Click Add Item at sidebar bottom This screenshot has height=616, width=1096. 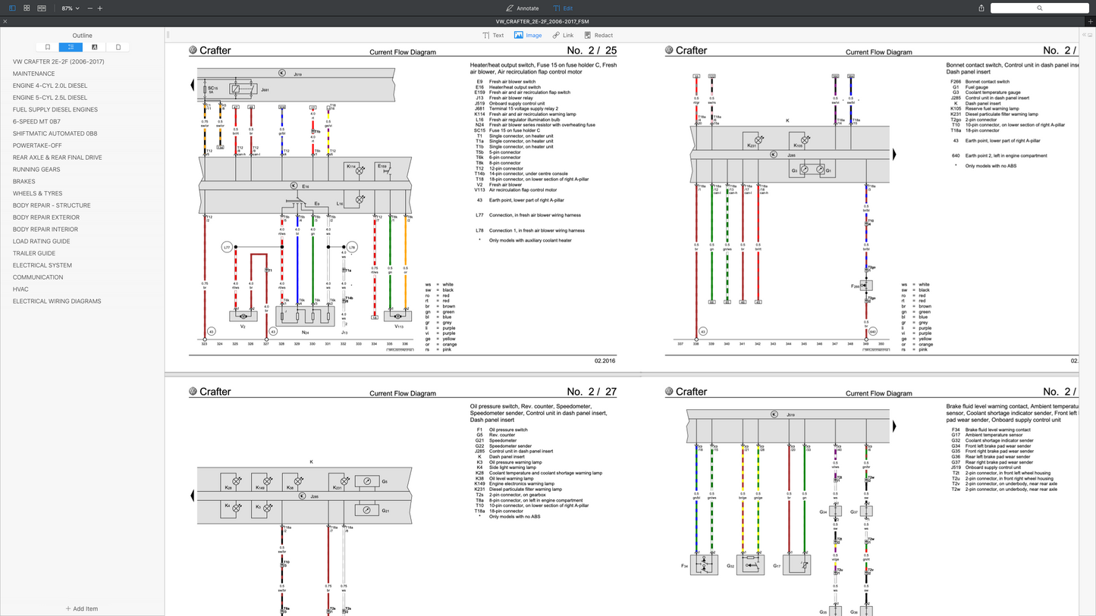click(x=82, y=608)
